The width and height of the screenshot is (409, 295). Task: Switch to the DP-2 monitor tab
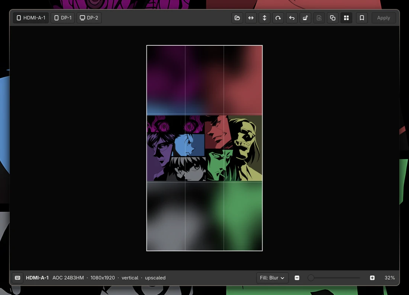89,18
